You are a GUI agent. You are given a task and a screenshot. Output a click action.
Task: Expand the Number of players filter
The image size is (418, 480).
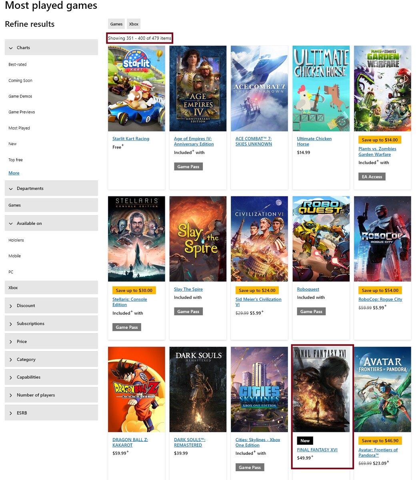click(x=51, y=395)
